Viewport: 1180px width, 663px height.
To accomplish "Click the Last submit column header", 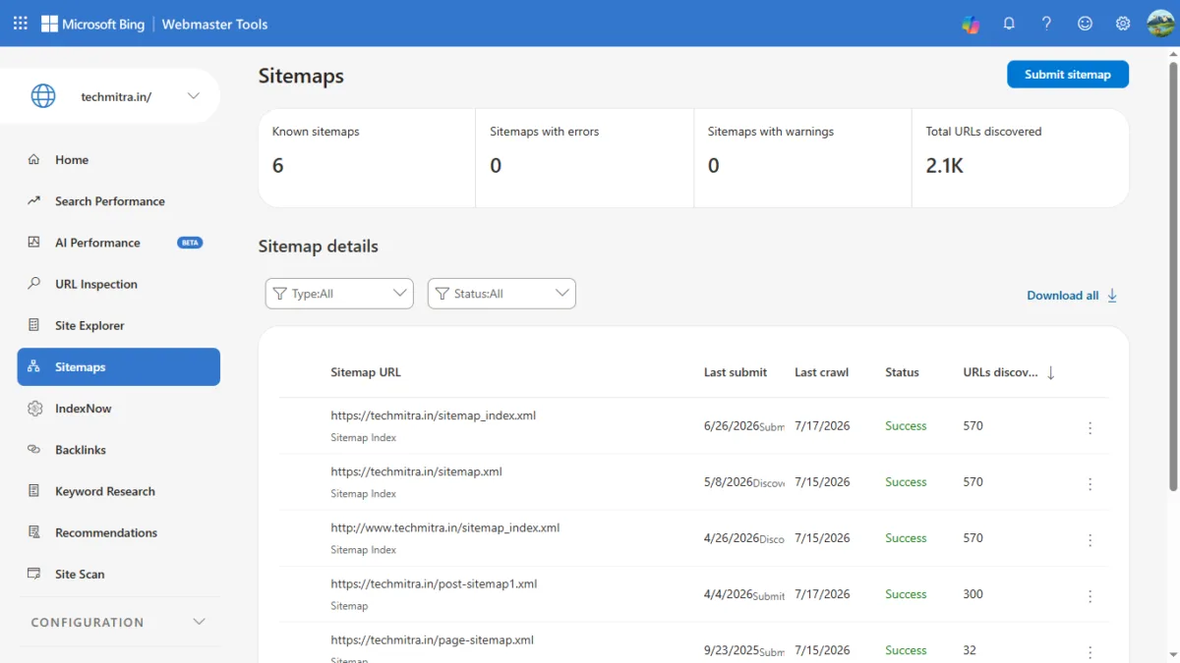I will point(736,372).
